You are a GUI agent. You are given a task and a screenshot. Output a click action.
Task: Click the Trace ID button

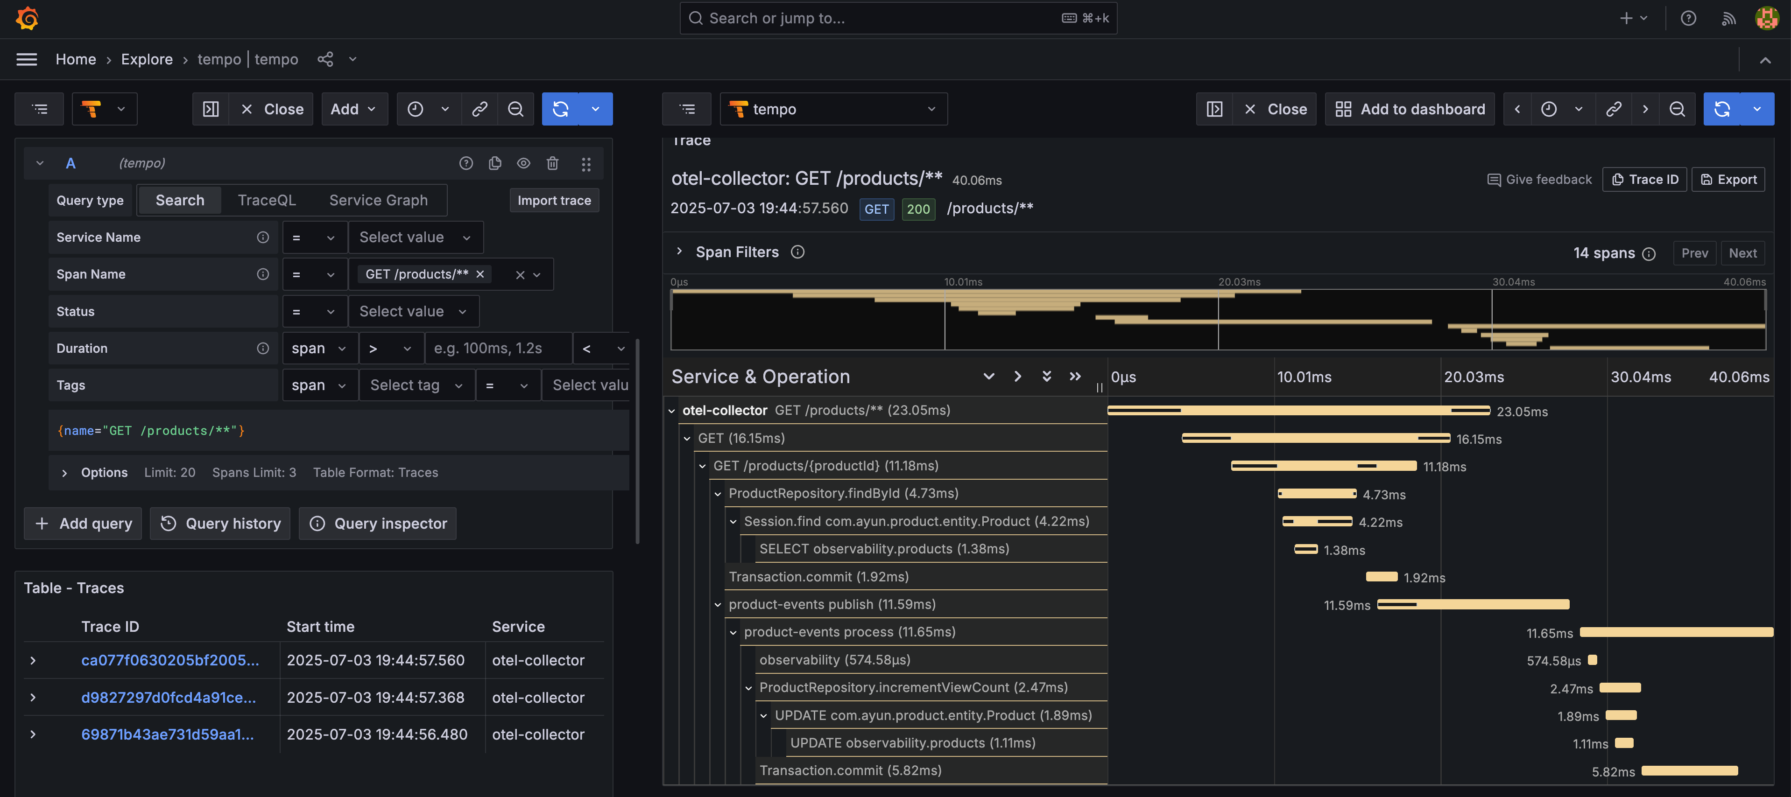[1644, 179]
